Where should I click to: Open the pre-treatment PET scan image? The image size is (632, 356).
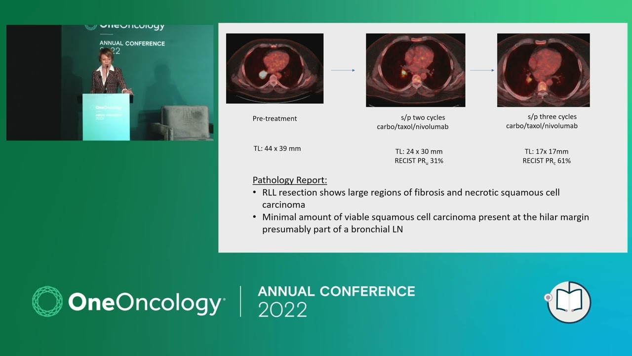pos(275,68)
